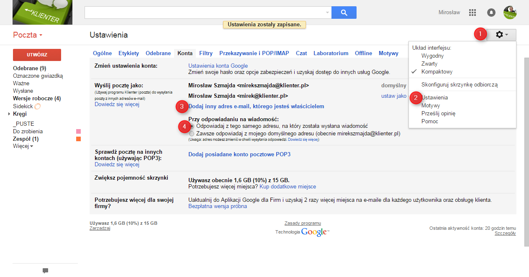Open Oznaczone gwiazdką folder
Screen dimensions: 529x277
[38, 76]
